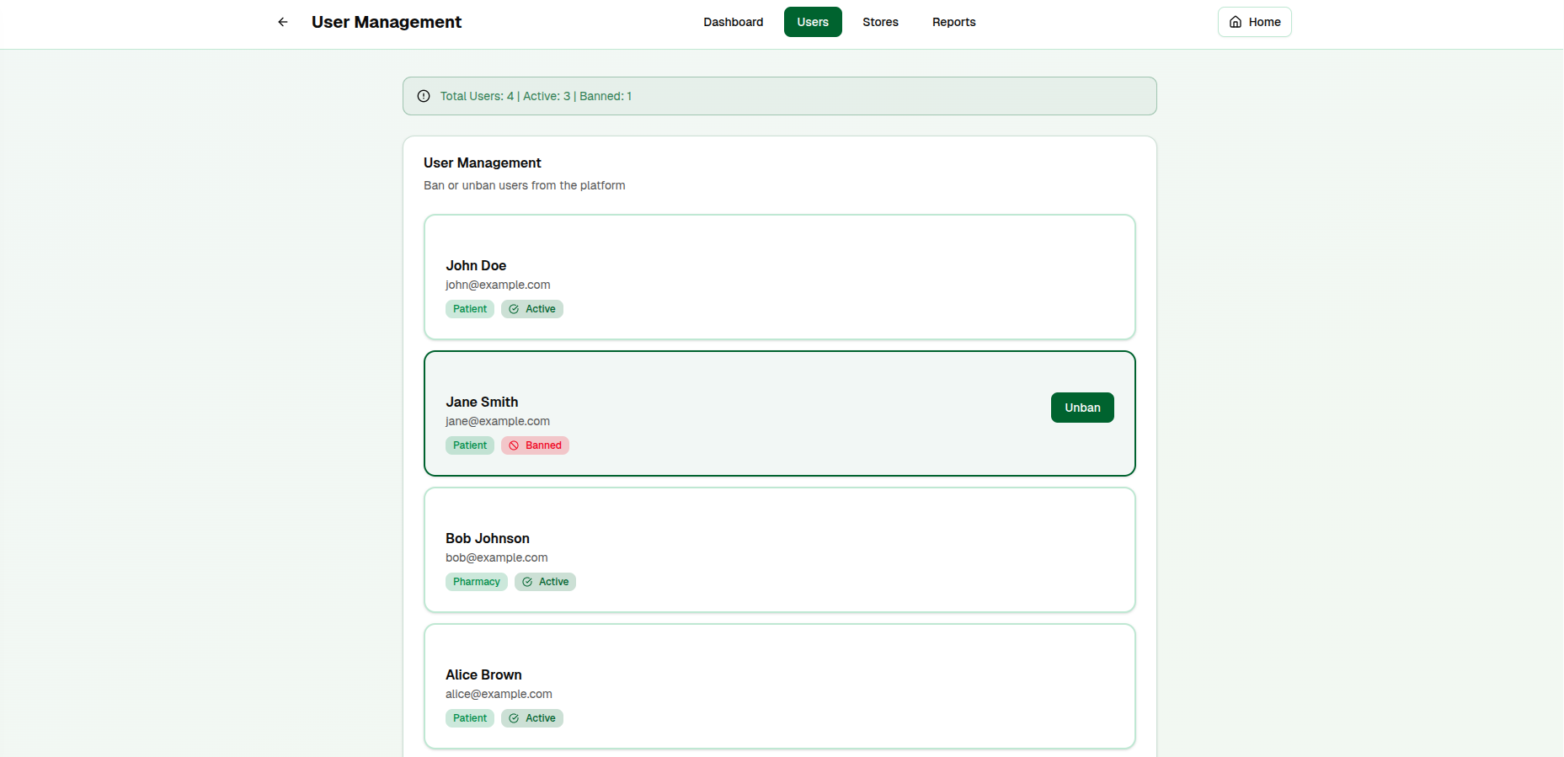
Task: Click Jane Smith's Patient role badge
Action: click(x=469, y=445)
